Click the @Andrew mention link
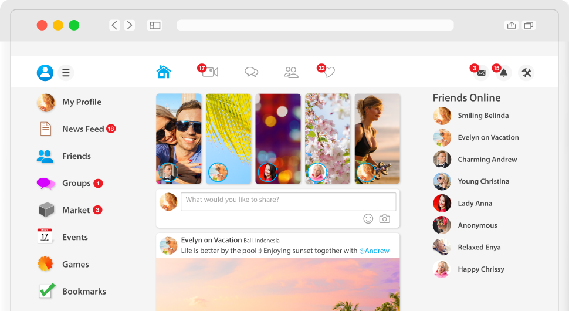 tap(374, 251)
